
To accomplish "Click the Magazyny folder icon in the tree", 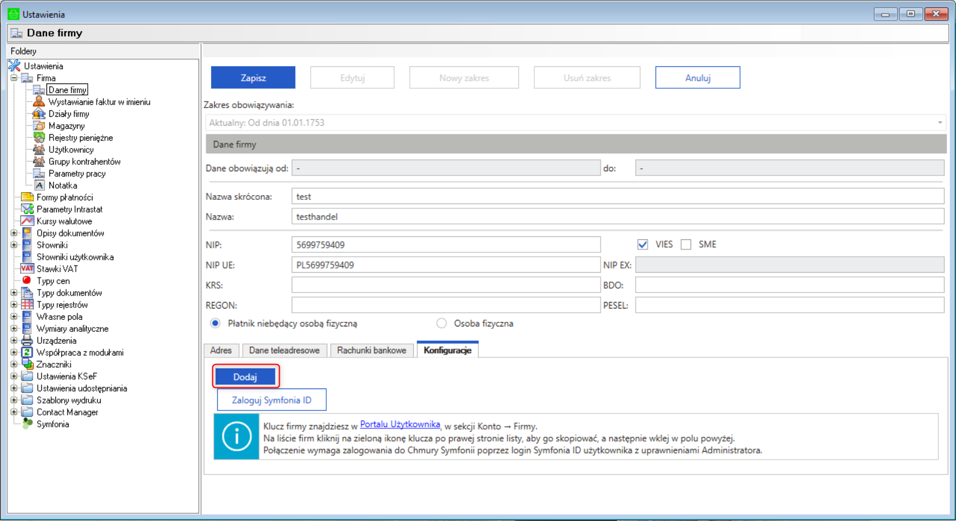I will (x=39, y=126).
